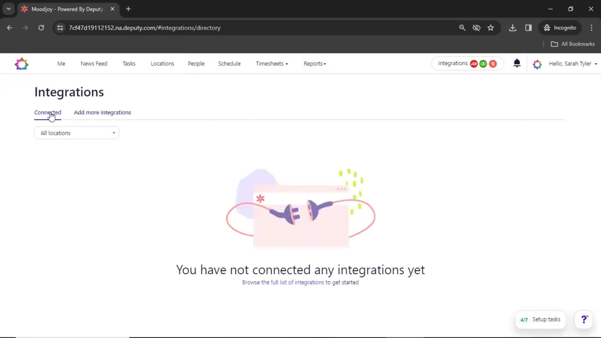The height and width of the screenshot is (338, 601).
Task: Click Browse the full list of integrations link
Action: (283, 282)
